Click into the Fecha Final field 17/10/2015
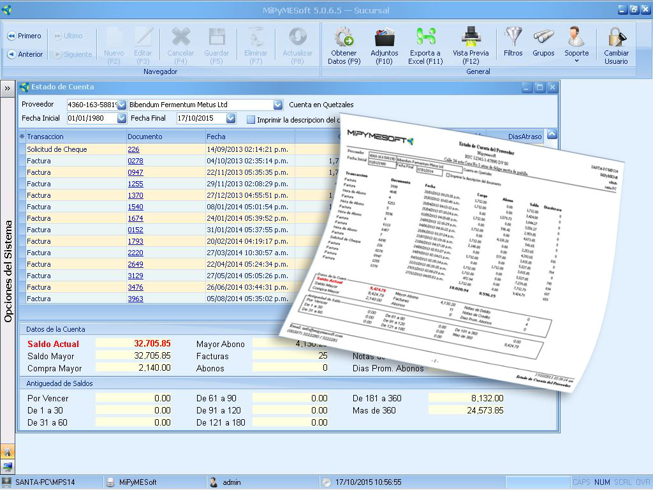 pyautogui.click(x=202, y=118)
